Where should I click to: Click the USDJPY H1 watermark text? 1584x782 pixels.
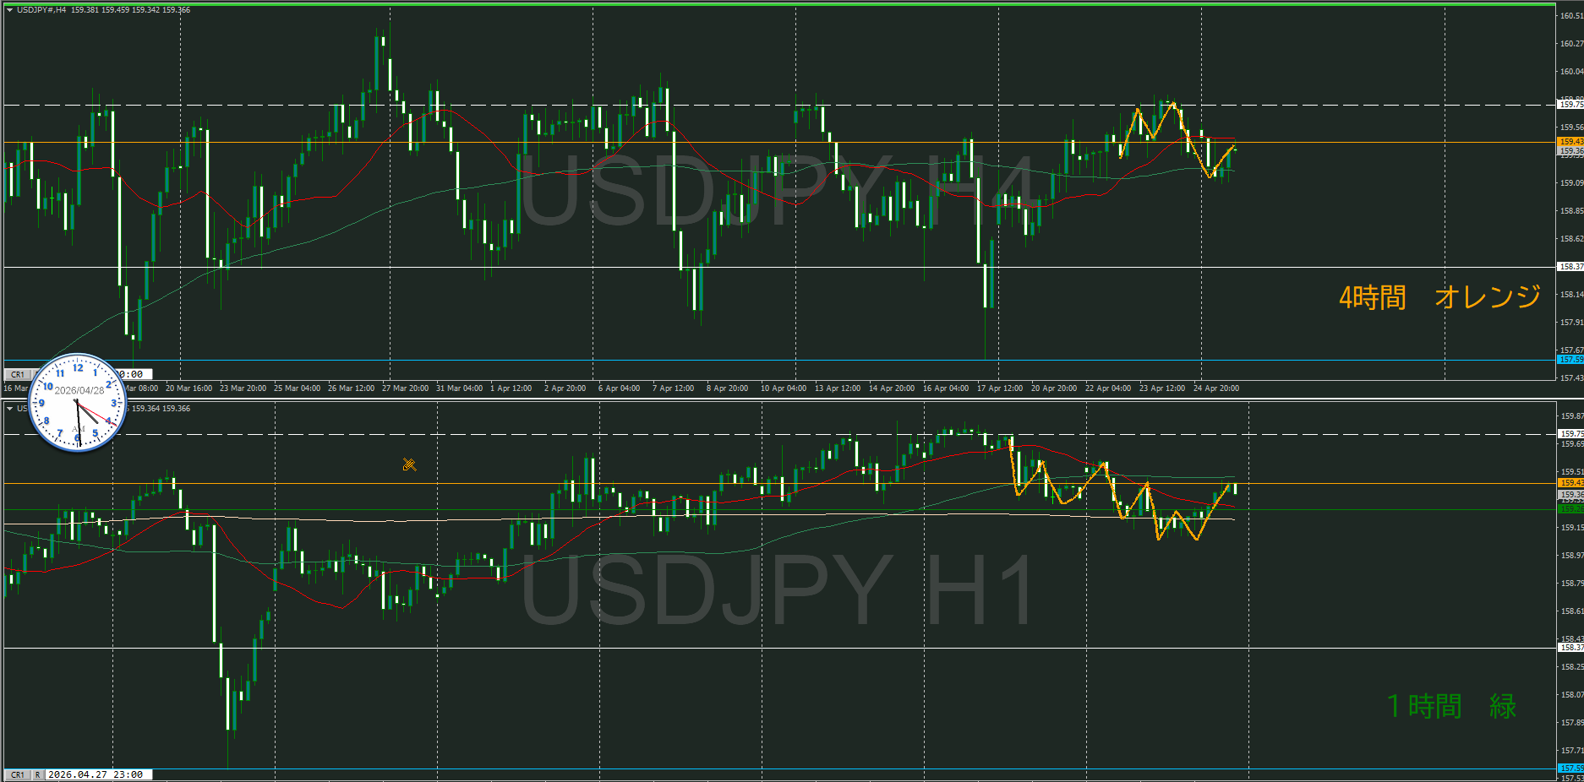tap(778, 591)
